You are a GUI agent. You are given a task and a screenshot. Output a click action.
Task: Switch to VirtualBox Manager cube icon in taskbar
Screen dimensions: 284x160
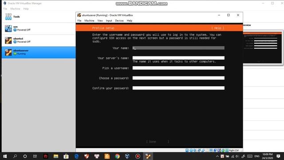click(127, 156)
